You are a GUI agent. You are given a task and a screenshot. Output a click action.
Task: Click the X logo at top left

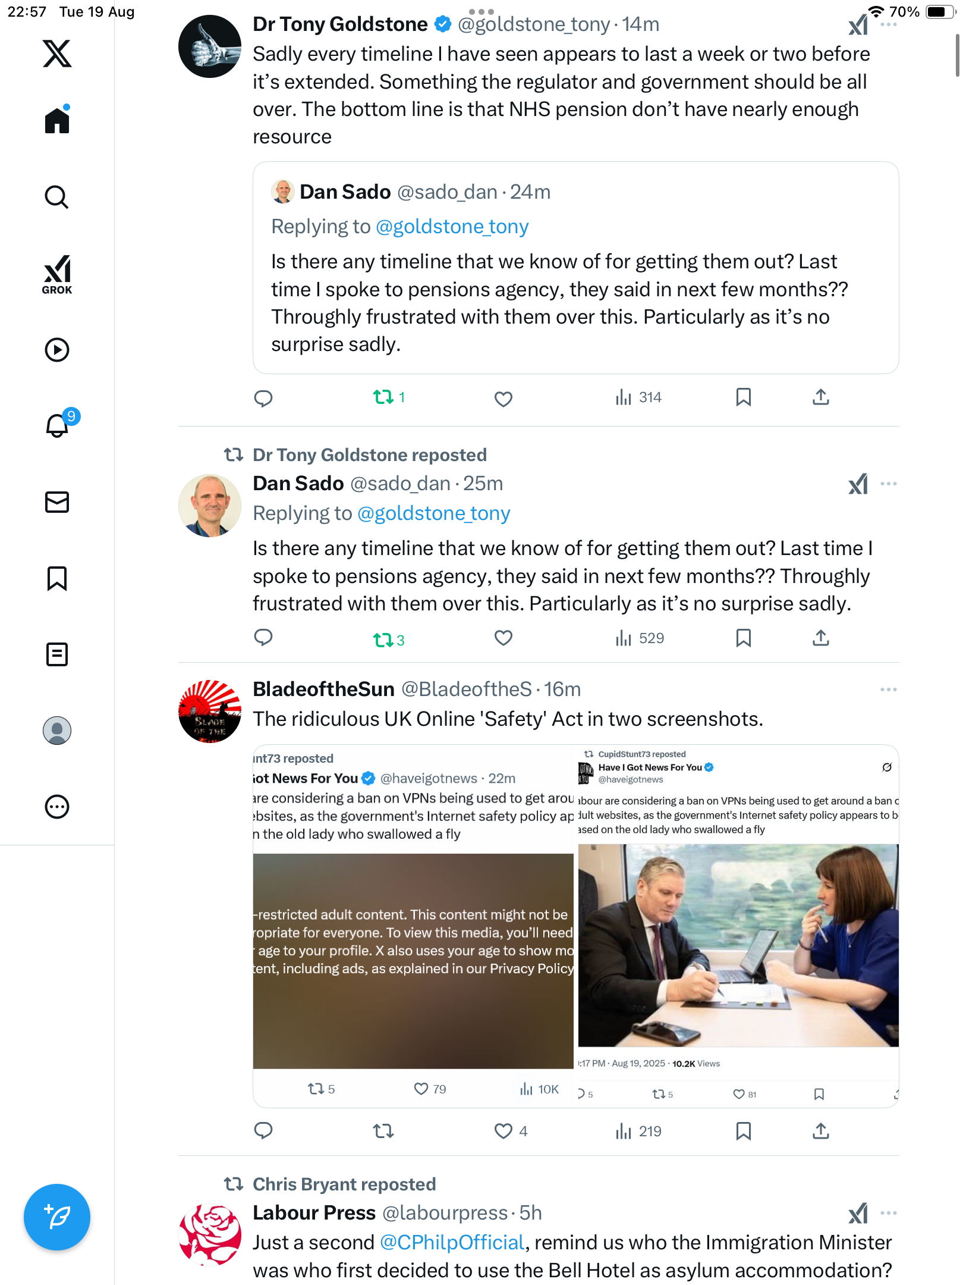pos(57,54)
